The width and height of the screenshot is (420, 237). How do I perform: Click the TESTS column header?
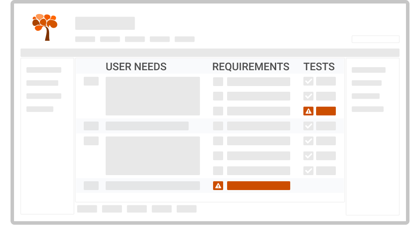pyautogui.click(x=319, y=66)
